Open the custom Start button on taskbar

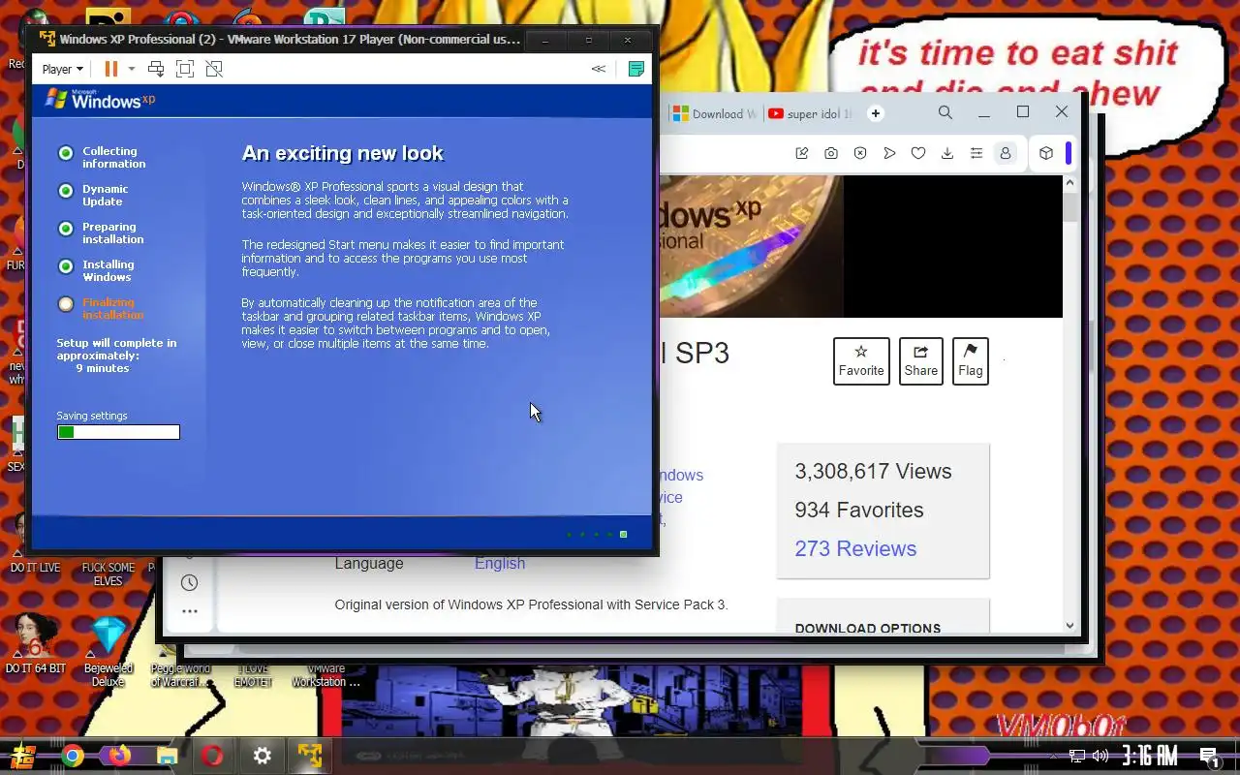pyautogui.click(x=23, y=756)
